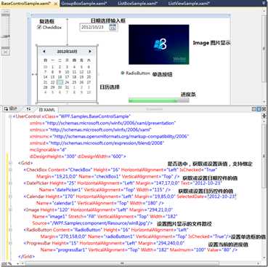Open the document tab list dropdown
268x267 pixels.
point(264,4)
